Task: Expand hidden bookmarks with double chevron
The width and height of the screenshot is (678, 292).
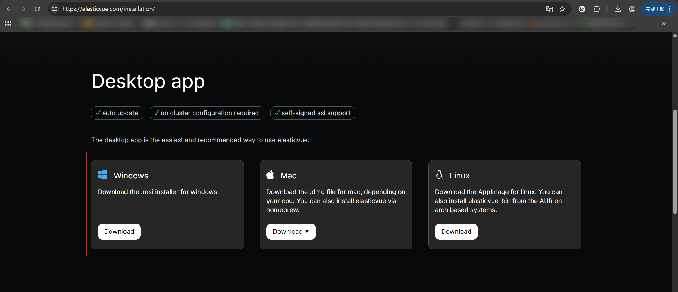Action: coord(664,24)
